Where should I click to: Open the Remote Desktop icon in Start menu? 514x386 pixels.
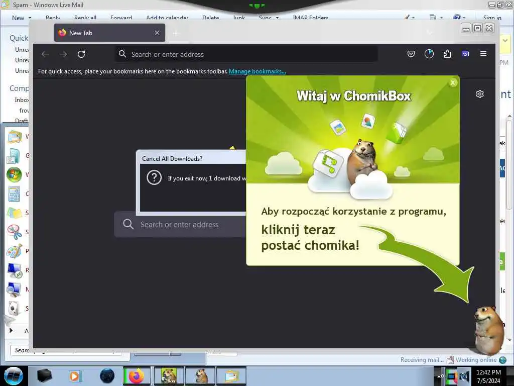(x=15, y=270)
